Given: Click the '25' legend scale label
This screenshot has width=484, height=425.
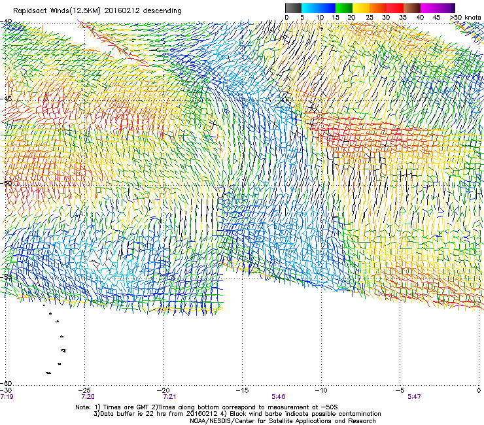Looking at the screenshot, I should click(370, 18).
